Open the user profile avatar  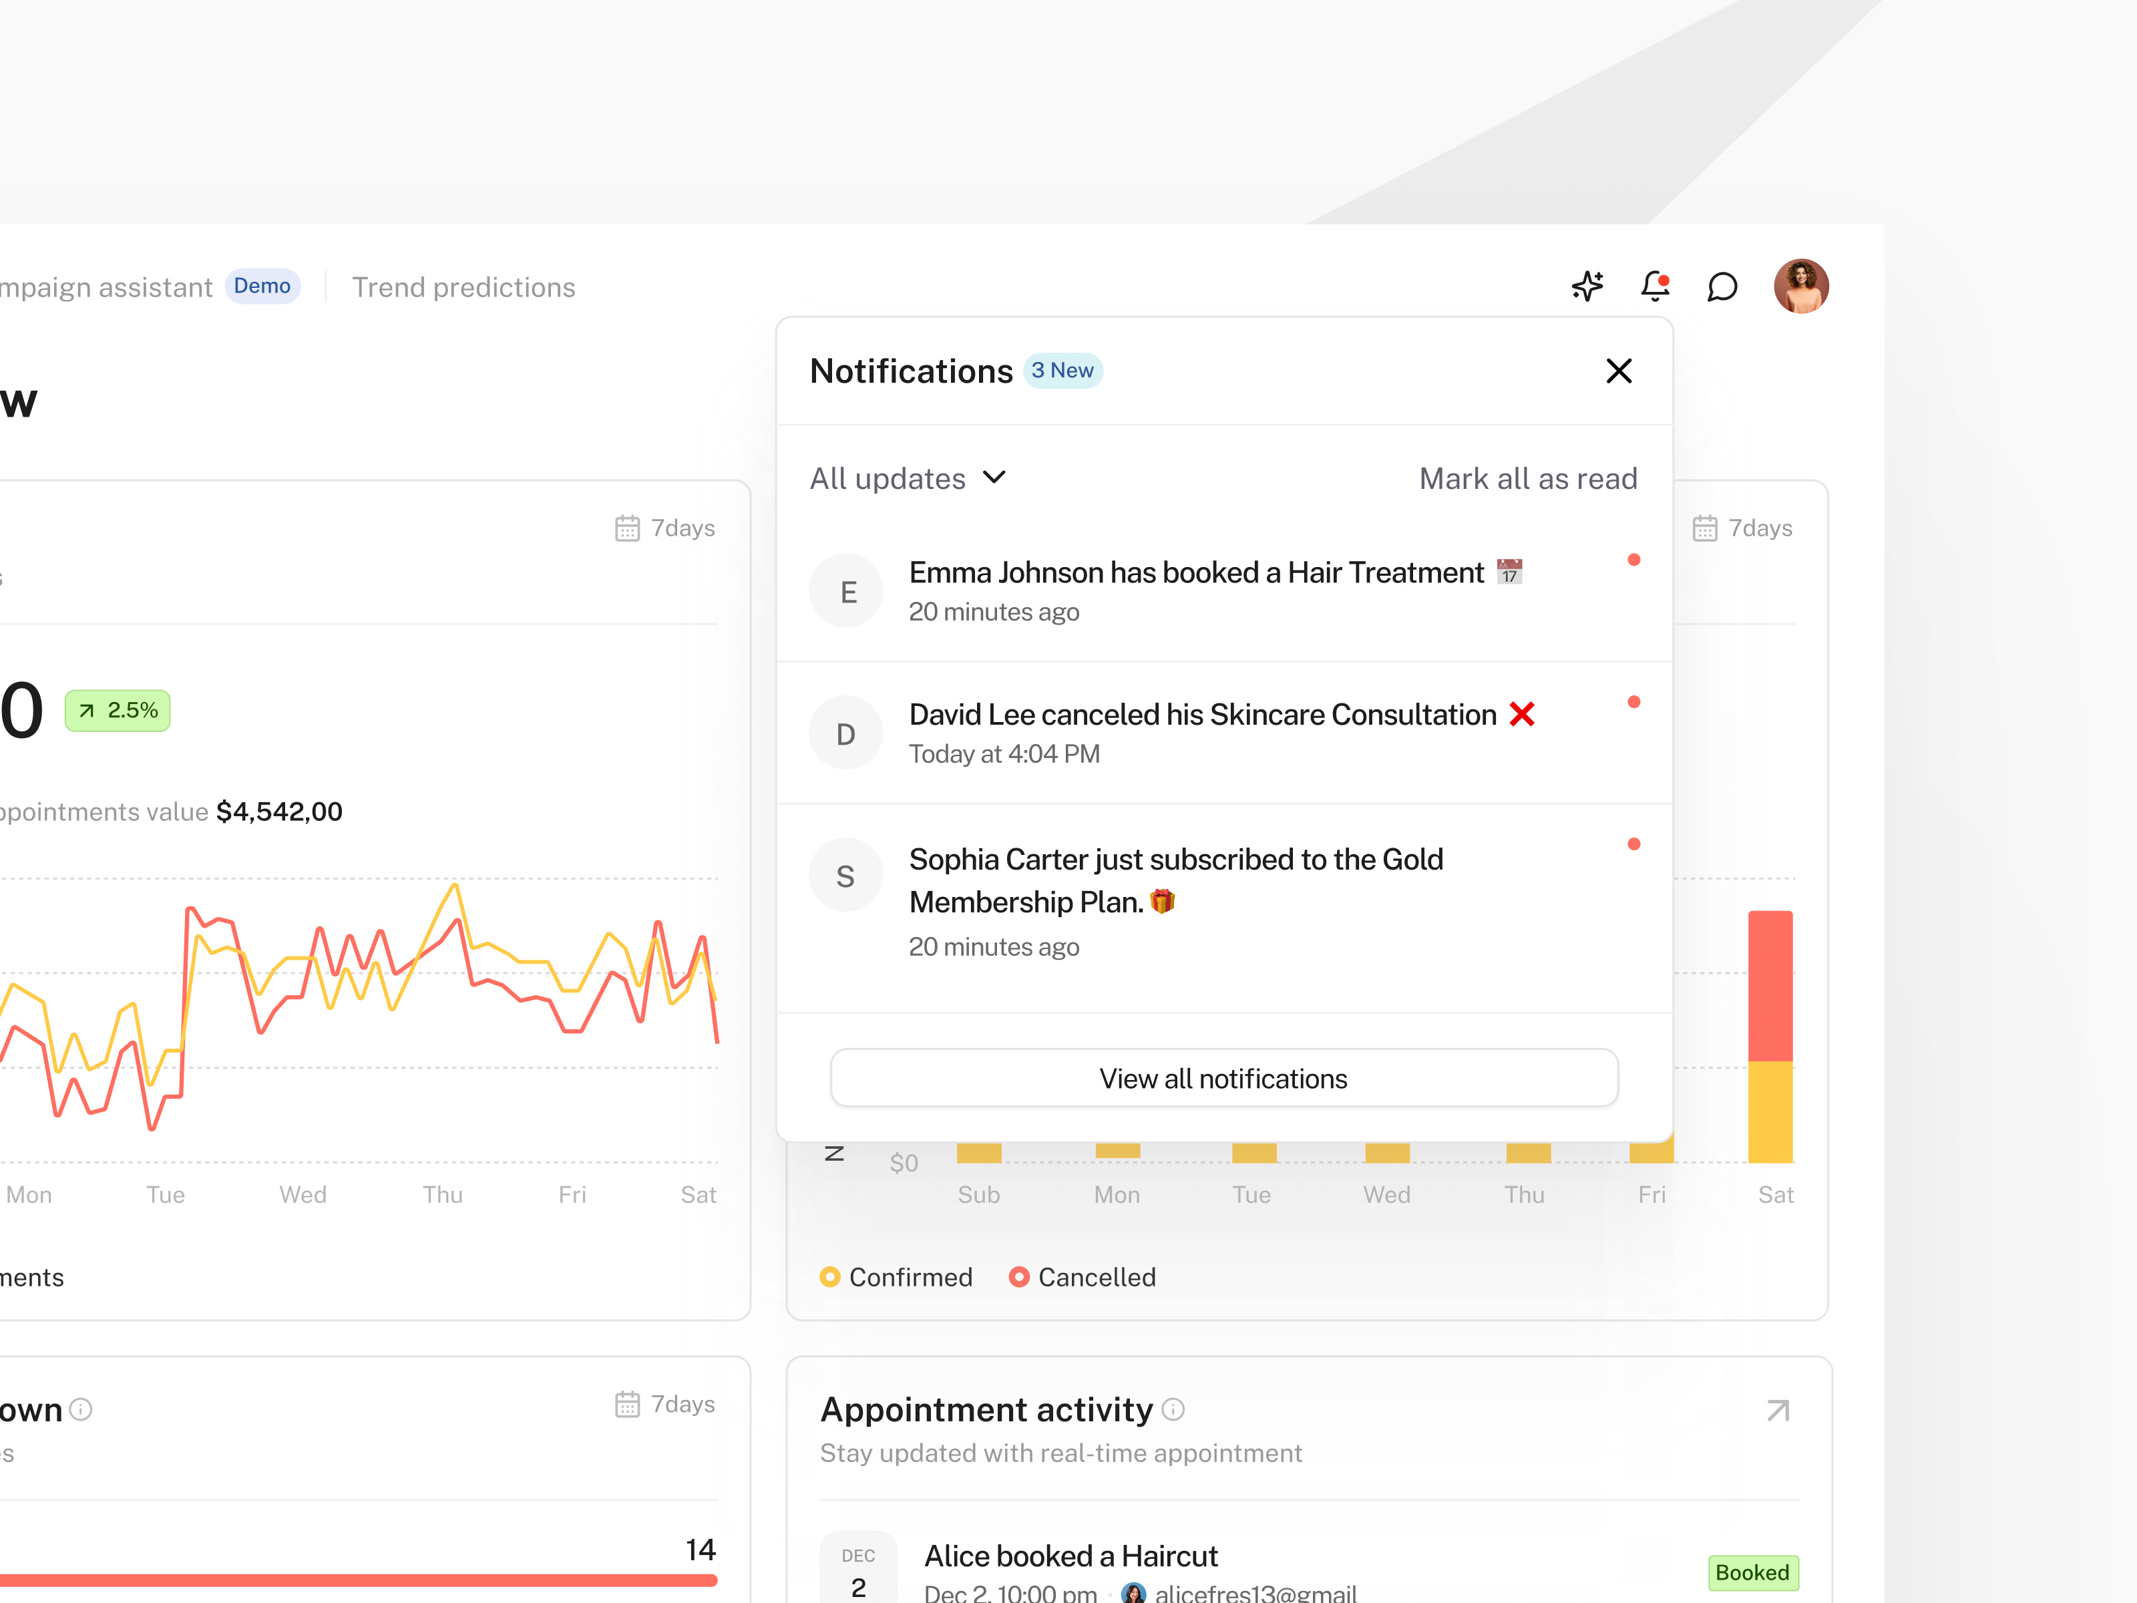point(1802,286)
